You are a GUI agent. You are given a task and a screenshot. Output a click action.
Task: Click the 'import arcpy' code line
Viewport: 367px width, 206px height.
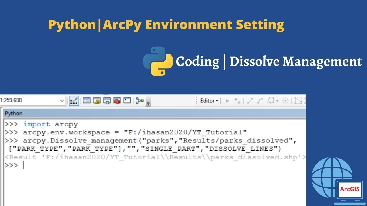[x=50, y=124]
